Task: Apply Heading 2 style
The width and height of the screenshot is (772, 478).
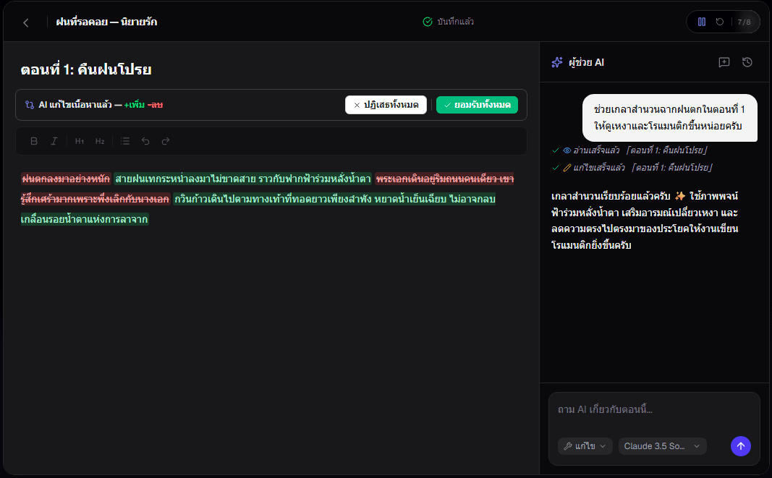Action: click(x=100, y=141)
